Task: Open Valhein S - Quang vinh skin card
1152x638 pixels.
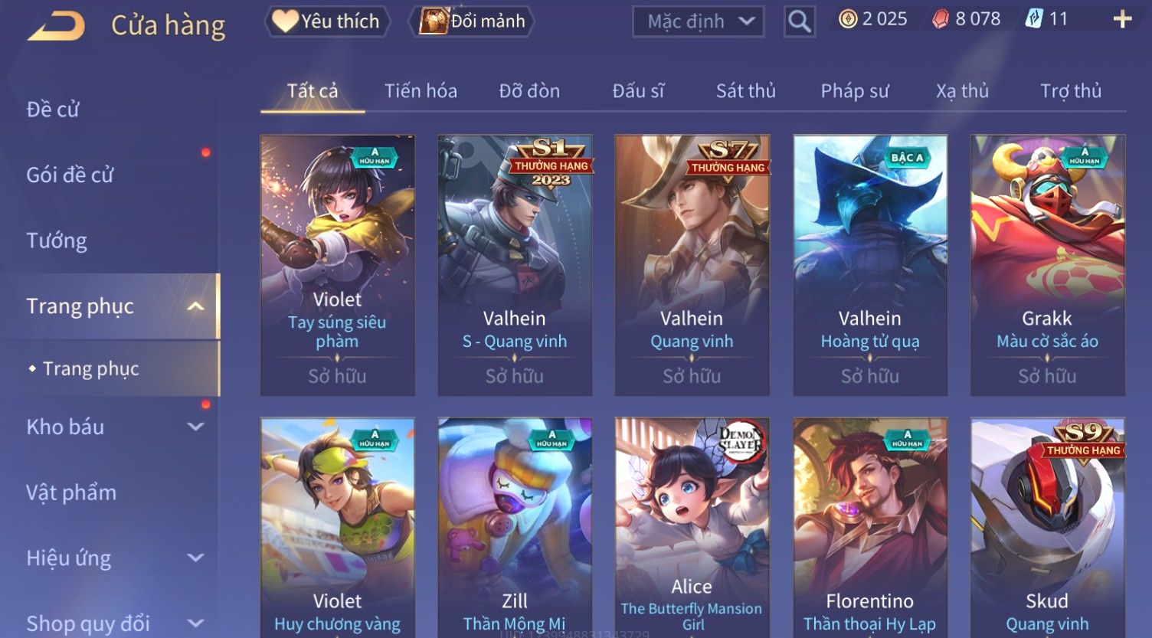Action: click(515, 265)
